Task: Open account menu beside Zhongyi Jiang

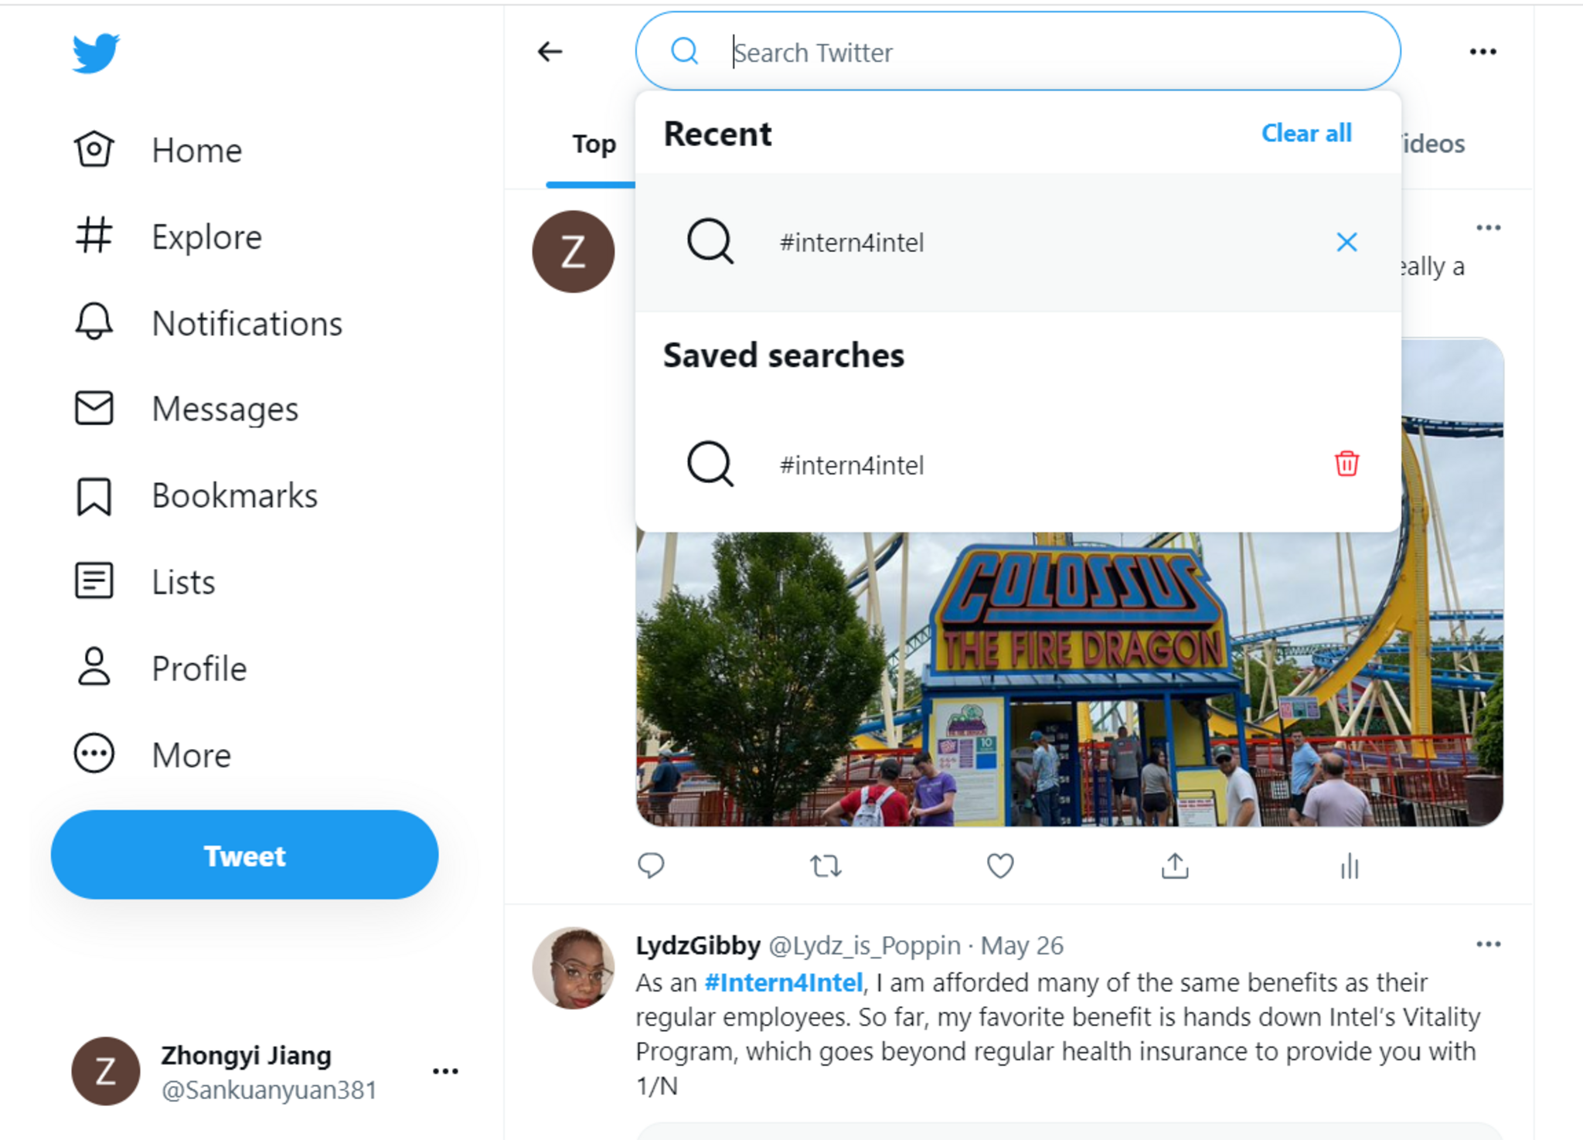Action: coord(445,1071)
